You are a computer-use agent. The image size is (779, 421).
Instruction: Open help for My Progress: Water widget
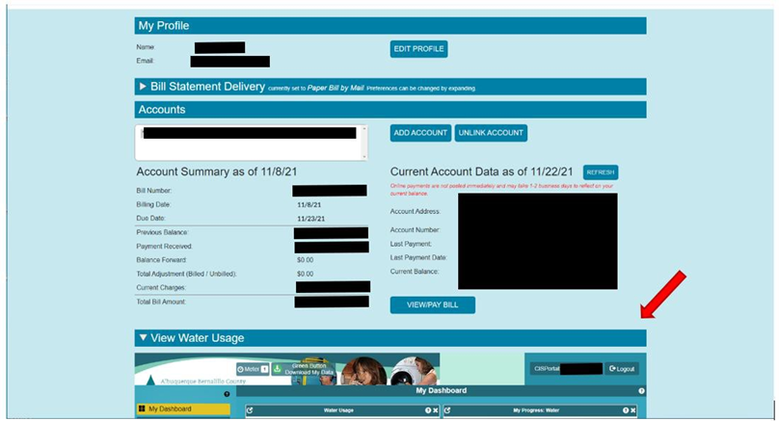[625, 410]
